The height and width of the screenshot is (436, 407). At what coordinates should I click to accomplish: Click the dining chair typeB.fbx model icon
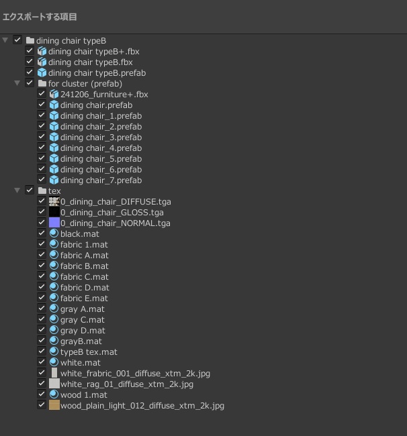pos(42,62)
